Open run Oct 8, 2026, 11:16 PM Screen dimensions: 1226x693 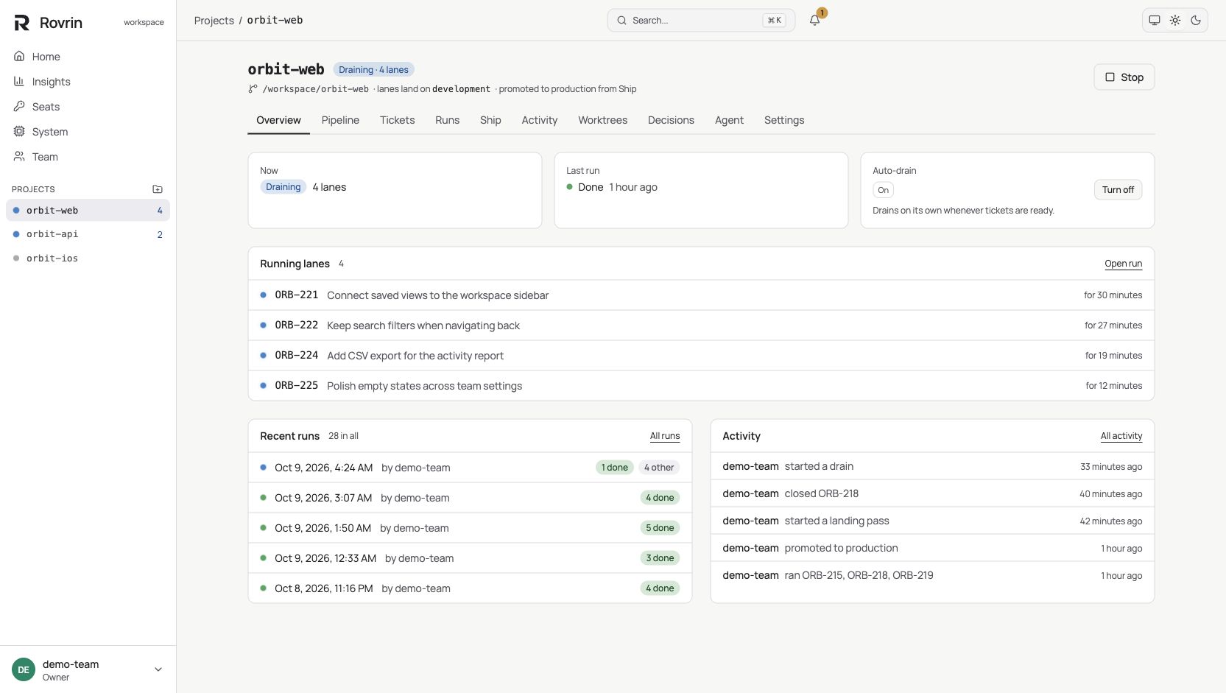(470, 588)
